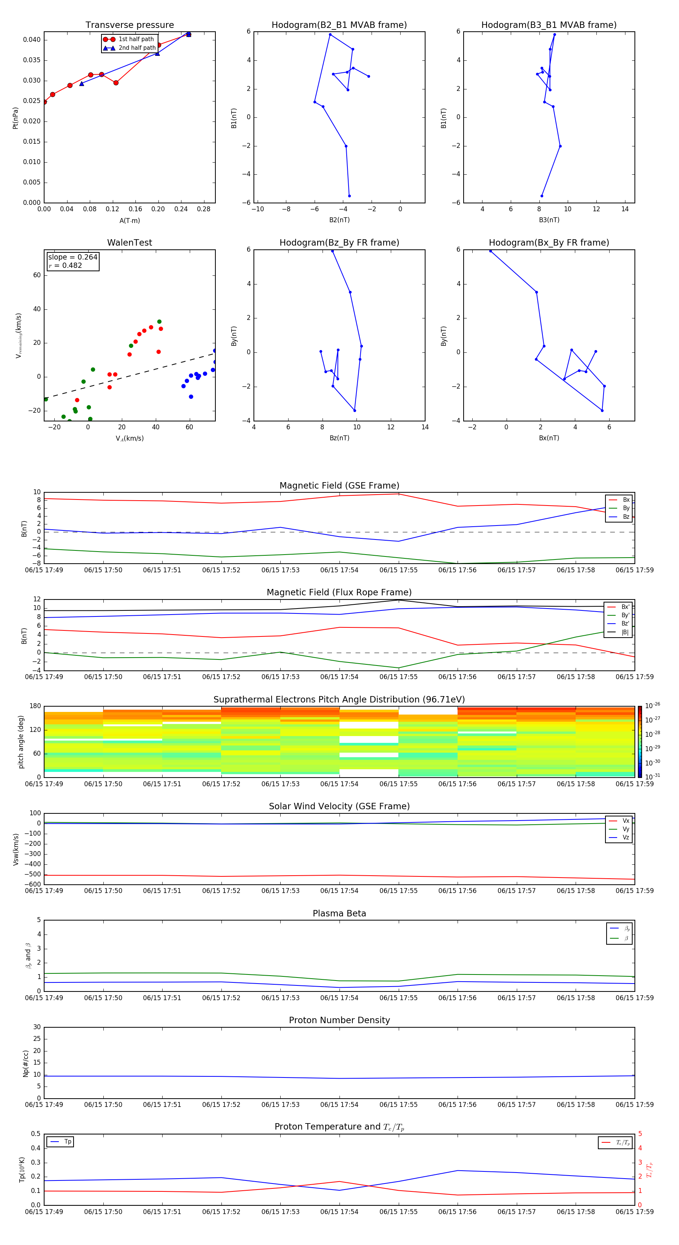Click the 'WalenTest' plot title
The height and width of the screenshot is (1245, 679).
click(x=129, y=243)
